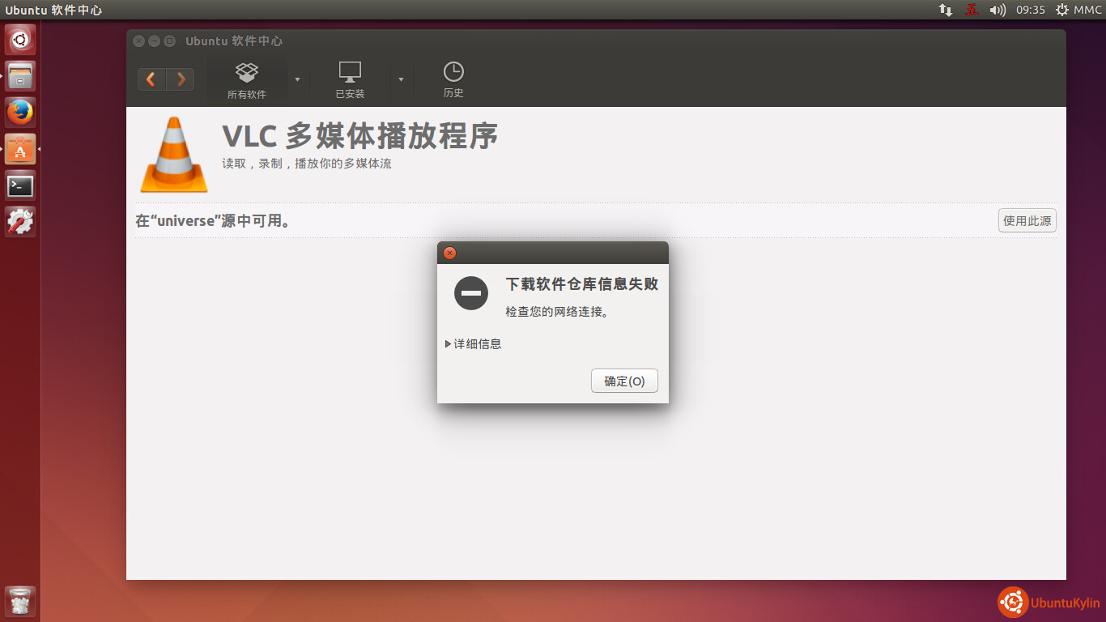
Task: Click the VLC cone application thumbnail
Action: coord(174,155)
